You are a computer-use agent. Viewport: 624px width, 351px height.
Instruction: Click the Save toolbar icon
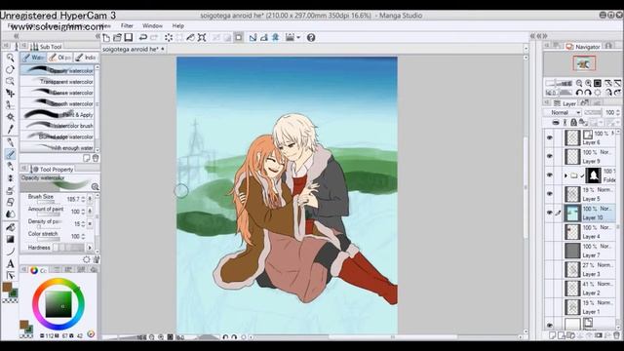[x=128, y=38]
